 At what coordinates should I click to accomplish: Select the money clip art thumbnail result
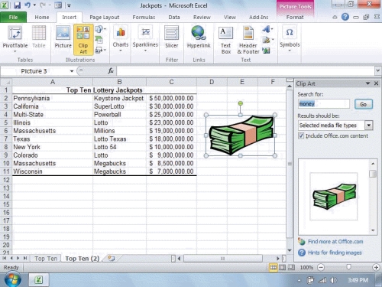tap(334, 196)
